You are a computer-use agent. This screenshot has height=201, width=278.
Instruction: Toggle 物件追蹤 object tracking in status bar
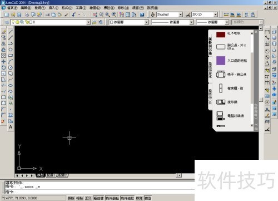click(127, 198)
